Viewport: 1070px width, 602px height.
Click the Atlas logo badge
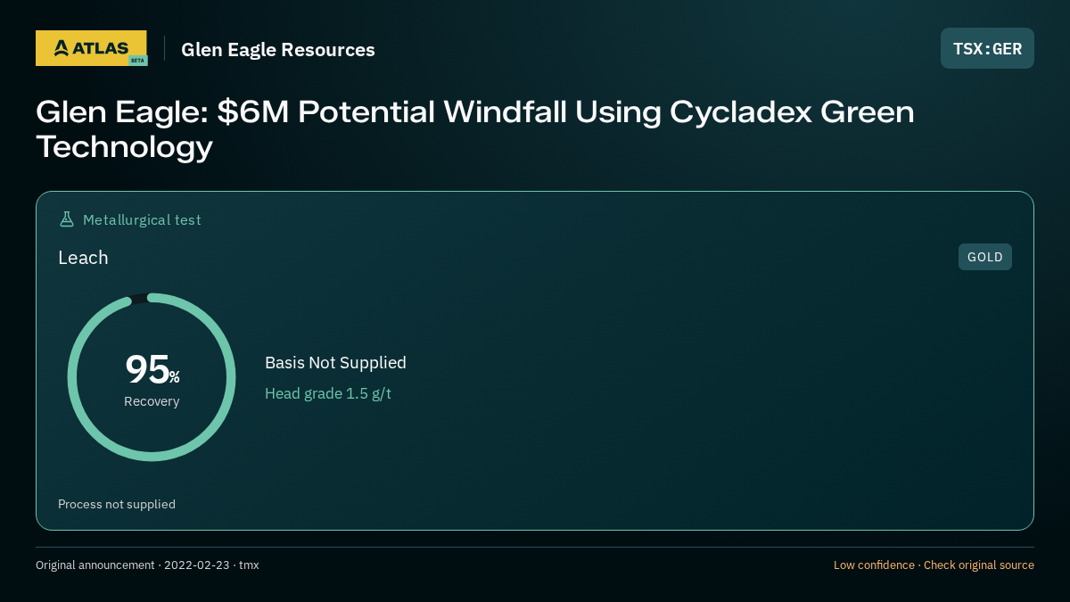tap(91, 48)
